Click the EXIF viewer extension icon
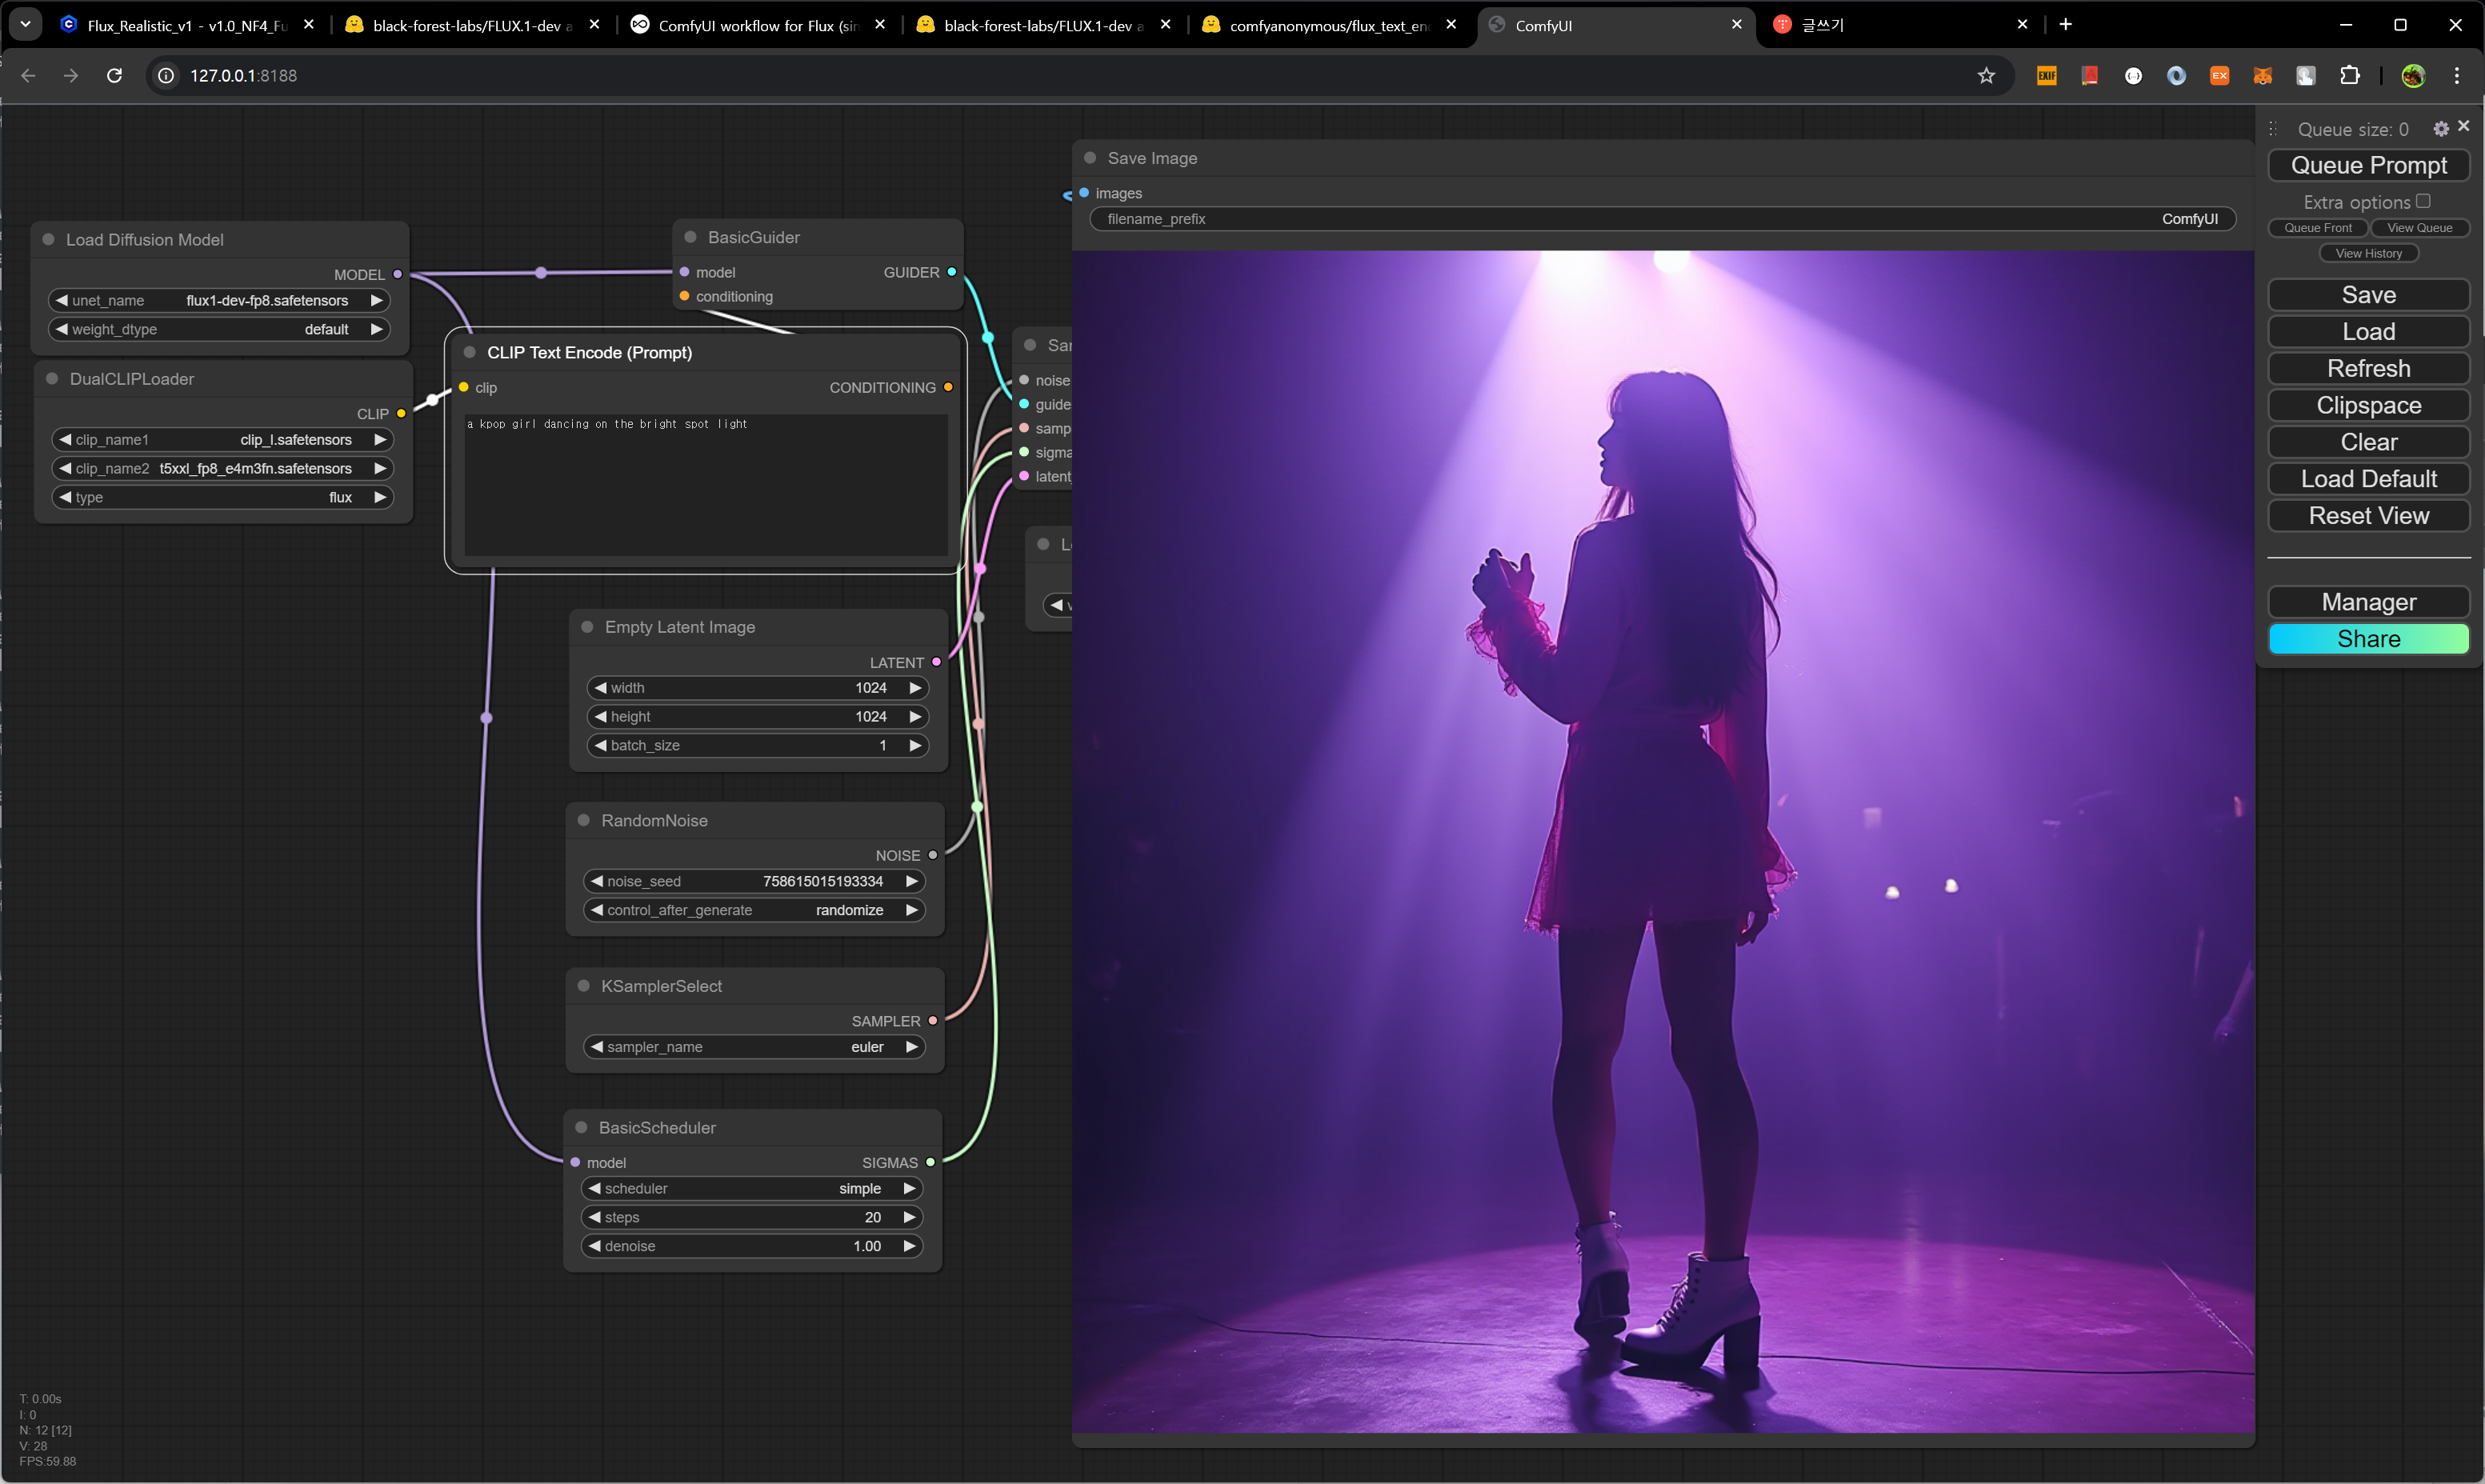 point(2046,76)
